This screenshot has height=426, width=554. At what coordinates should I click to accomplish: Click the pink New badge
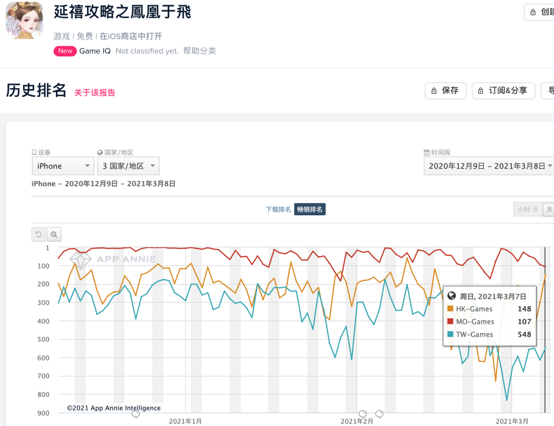65,51
